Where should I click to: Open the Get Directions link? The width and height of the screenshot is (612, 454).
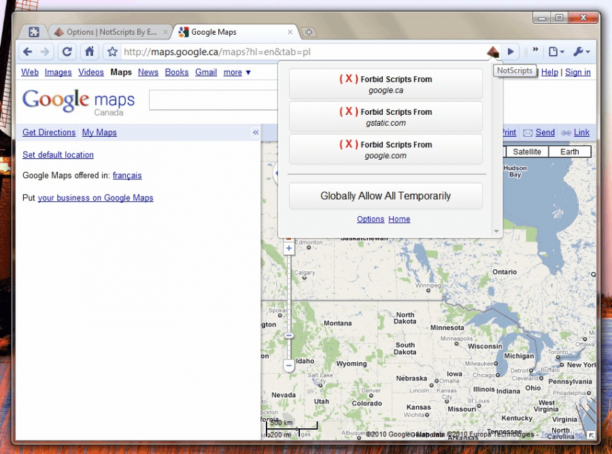pos(49,133)
